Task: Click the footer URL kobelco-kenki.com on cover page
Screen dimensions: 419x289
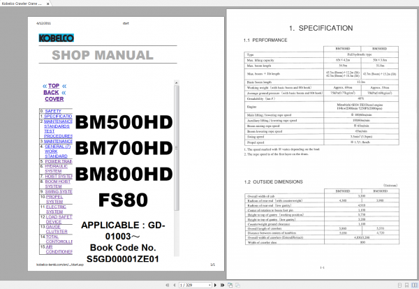Action: (x=60, y=265)
